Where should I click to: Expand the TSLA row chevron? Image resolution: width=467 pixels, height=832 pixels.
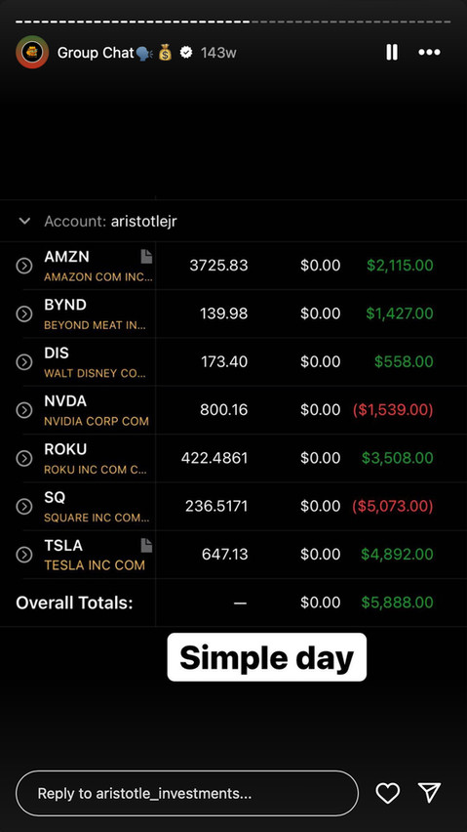(x=24, y=555)
